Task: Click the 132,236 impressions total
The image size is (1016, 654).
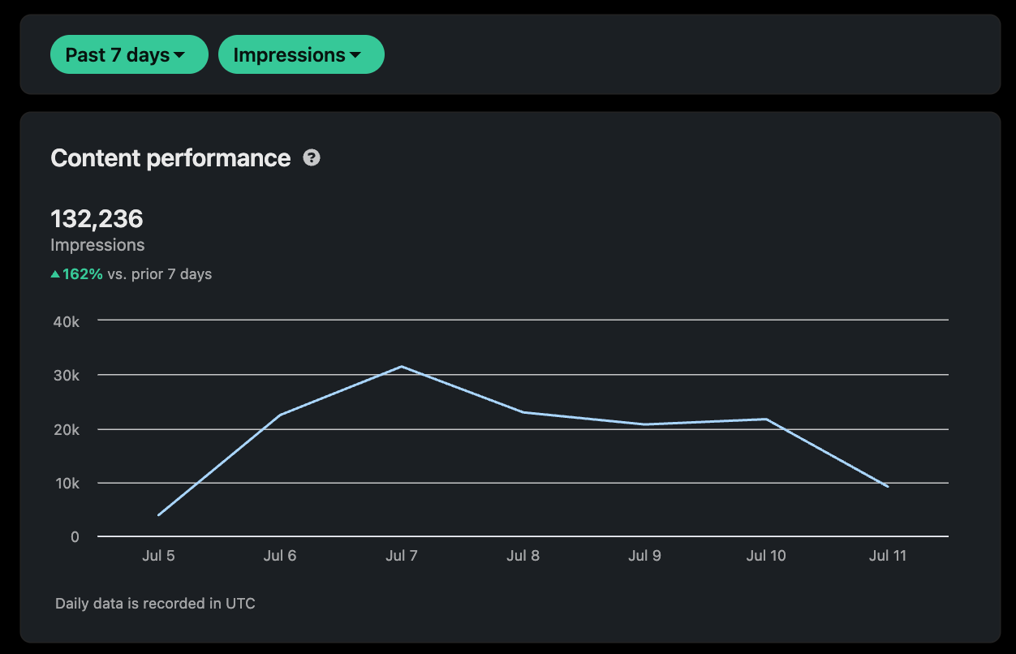Action: point(97,218)
